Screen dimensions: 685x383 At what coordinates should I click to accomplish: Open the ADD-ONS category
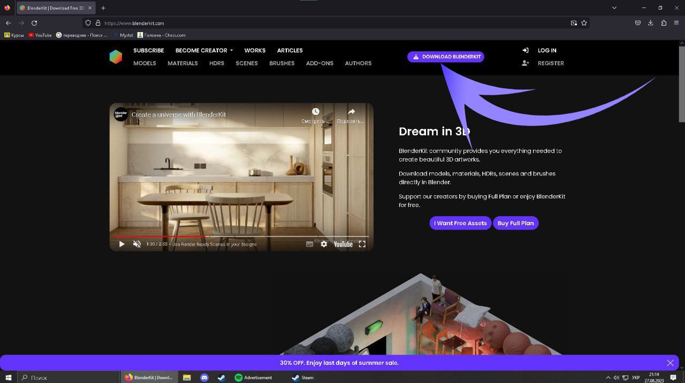point(319,63)
